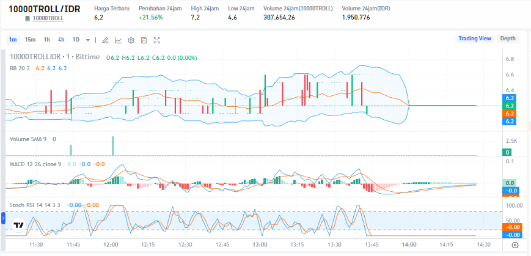Viewport: 531px width, 256px height.
Task: Open the indicators line chart icon
Action: tap(118, 40)
